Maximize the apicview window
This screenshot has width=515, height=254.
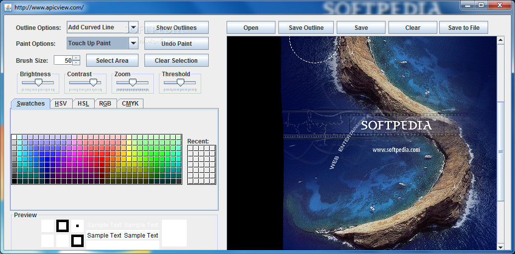(x=481, y=5)
